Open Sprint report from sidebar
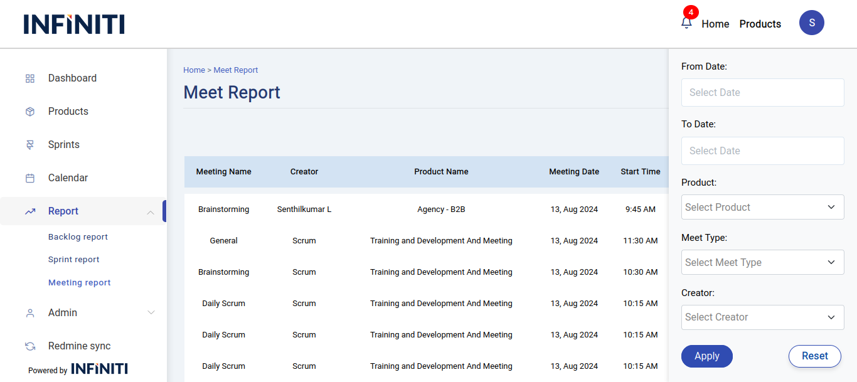 pos(74,260)
